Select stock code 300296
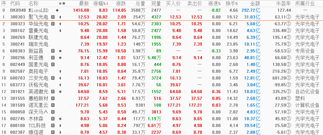This screenshot has width=323, height=135. [18, 58]
